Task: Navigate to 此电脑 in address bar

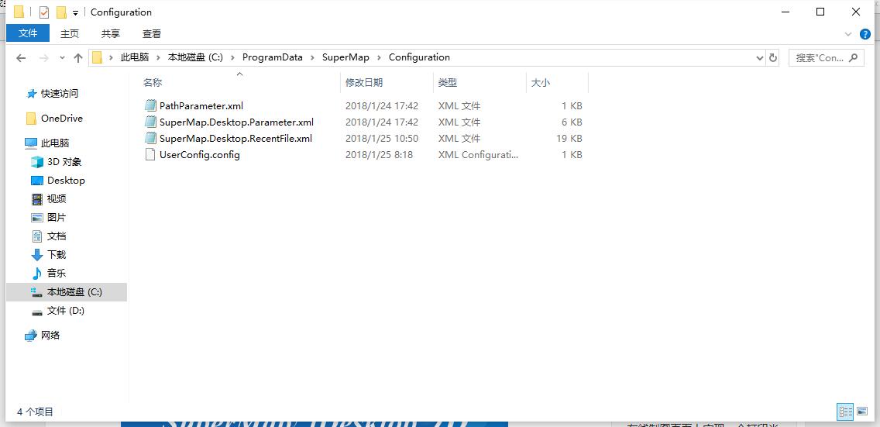Action: [135, 57]
